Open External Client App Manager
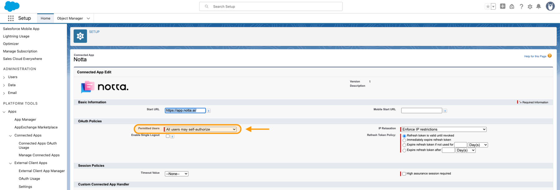Viewport: 560px width, 190px height. click(x=42, y=171)
